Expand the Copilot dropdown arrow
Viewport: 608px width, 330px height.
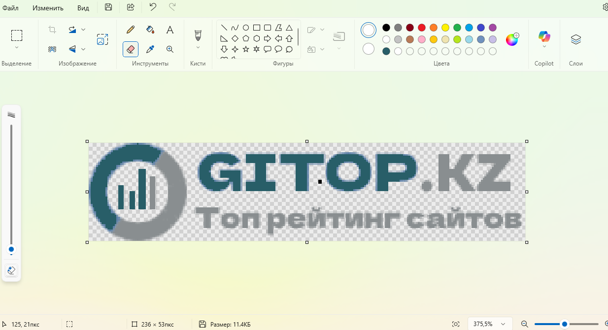pyautogui.click(x=544, y=47)
